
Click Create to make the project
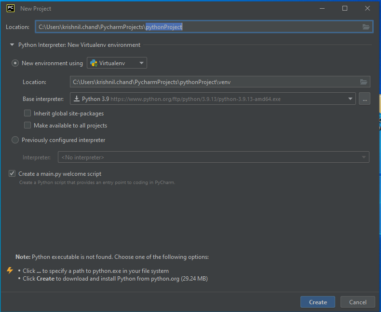pos(318,302)
